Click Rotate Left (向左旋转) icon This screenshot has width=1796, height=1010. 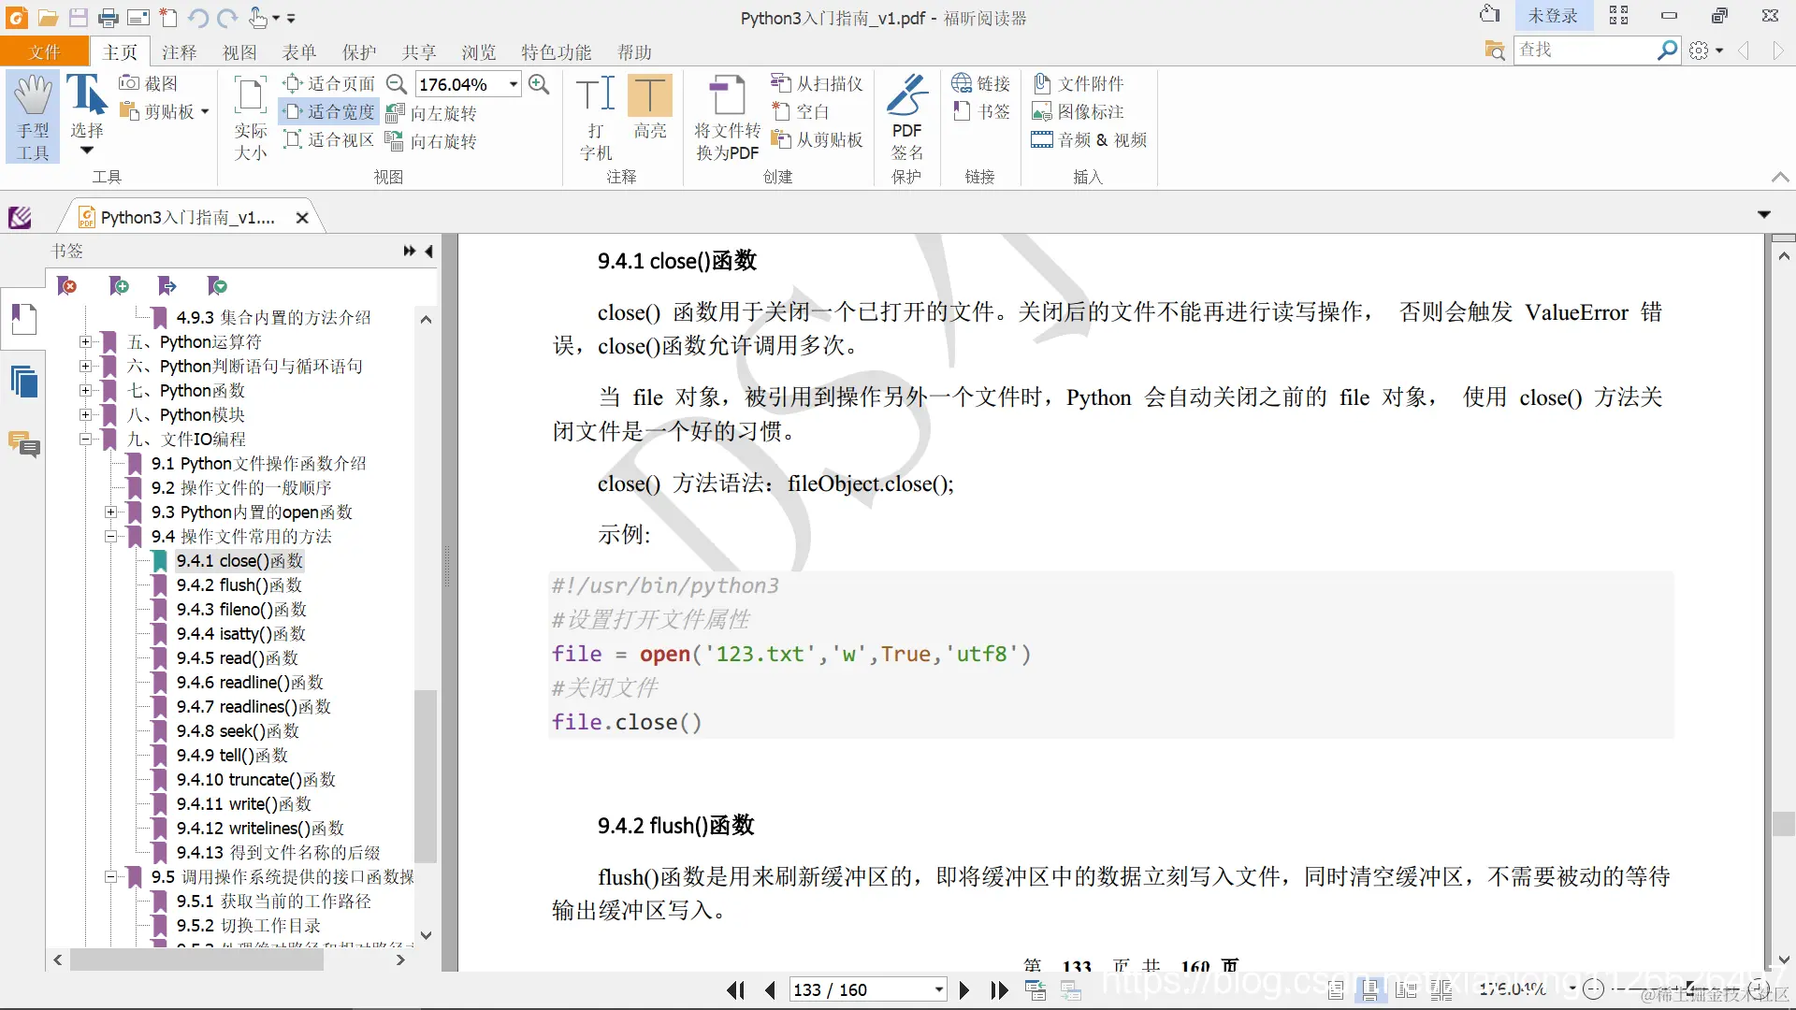[x=432, y=113]
